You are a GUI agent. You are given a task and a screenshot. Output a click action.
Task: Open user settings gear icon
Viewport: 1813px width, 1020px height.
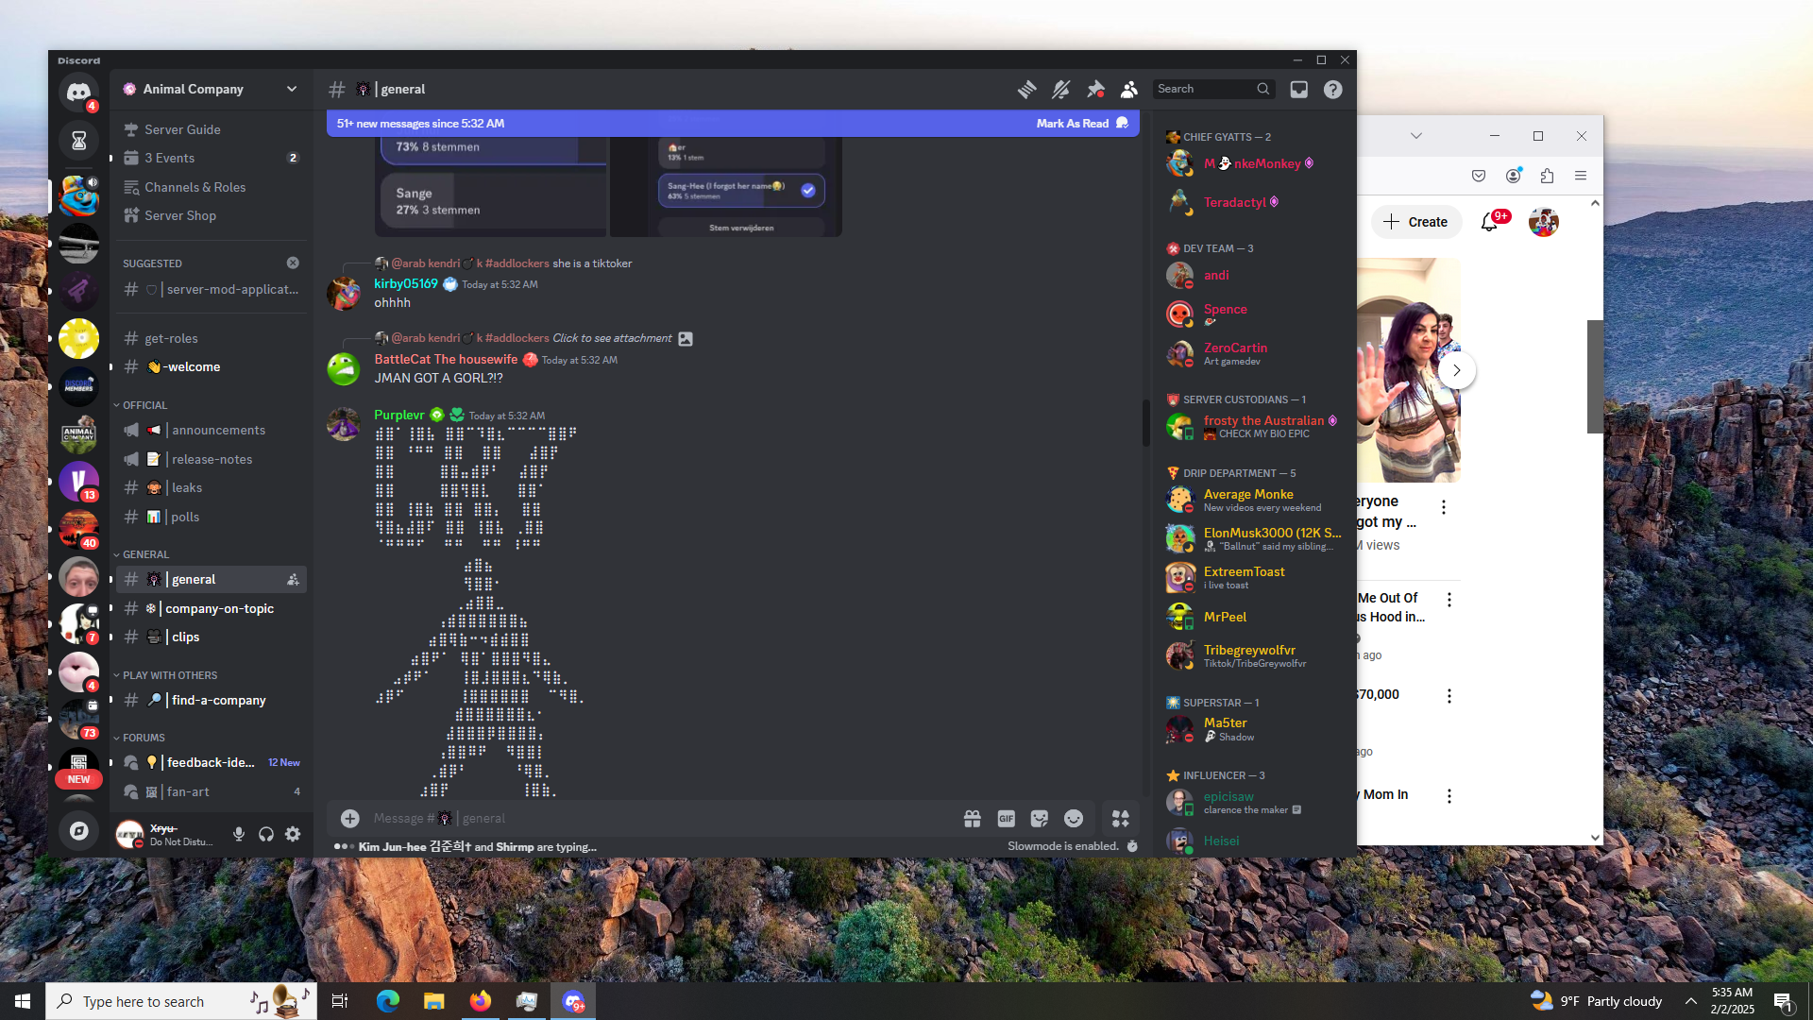[x=293, y=834]
